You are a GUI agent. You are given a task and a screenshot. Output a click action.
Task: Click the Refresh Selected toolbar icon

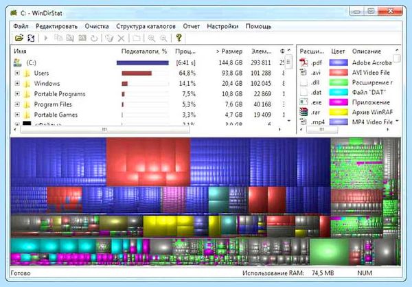tap(94, 38)
